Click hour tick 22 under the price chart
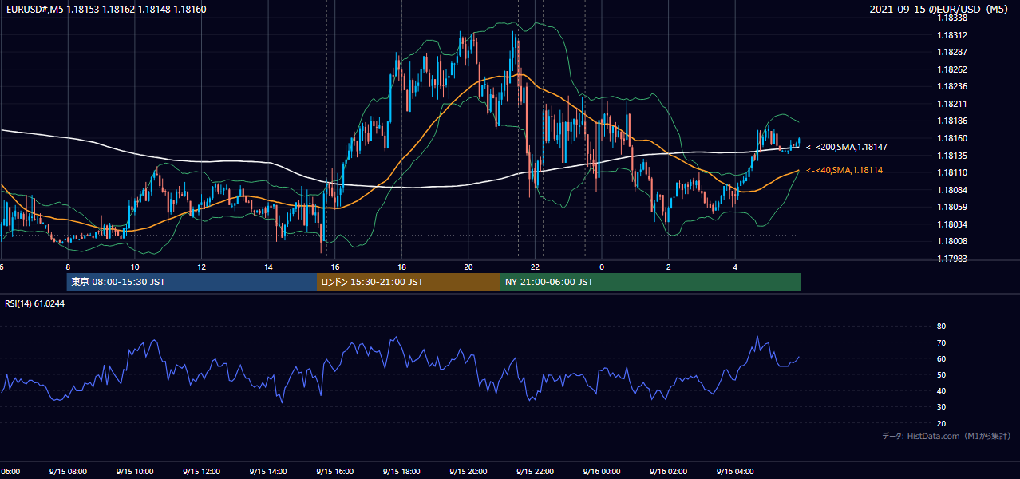1020x479 pixels. pyautogui.click(x=536, y=267)
